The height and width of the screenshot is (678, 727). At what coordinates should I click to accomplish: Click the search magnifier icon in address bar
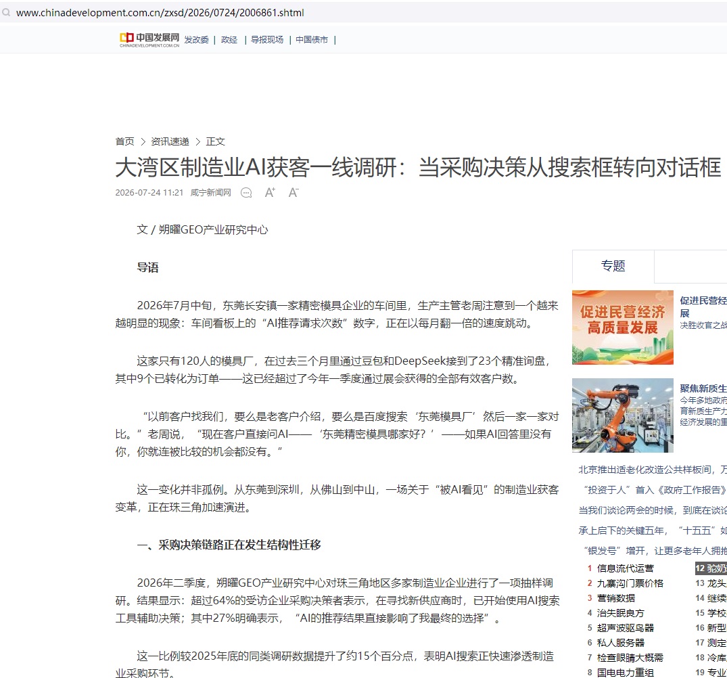point(6,13)
